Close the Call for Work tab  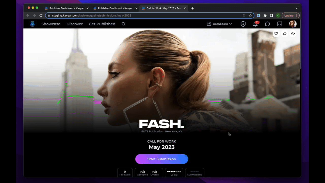coord(185,8)
